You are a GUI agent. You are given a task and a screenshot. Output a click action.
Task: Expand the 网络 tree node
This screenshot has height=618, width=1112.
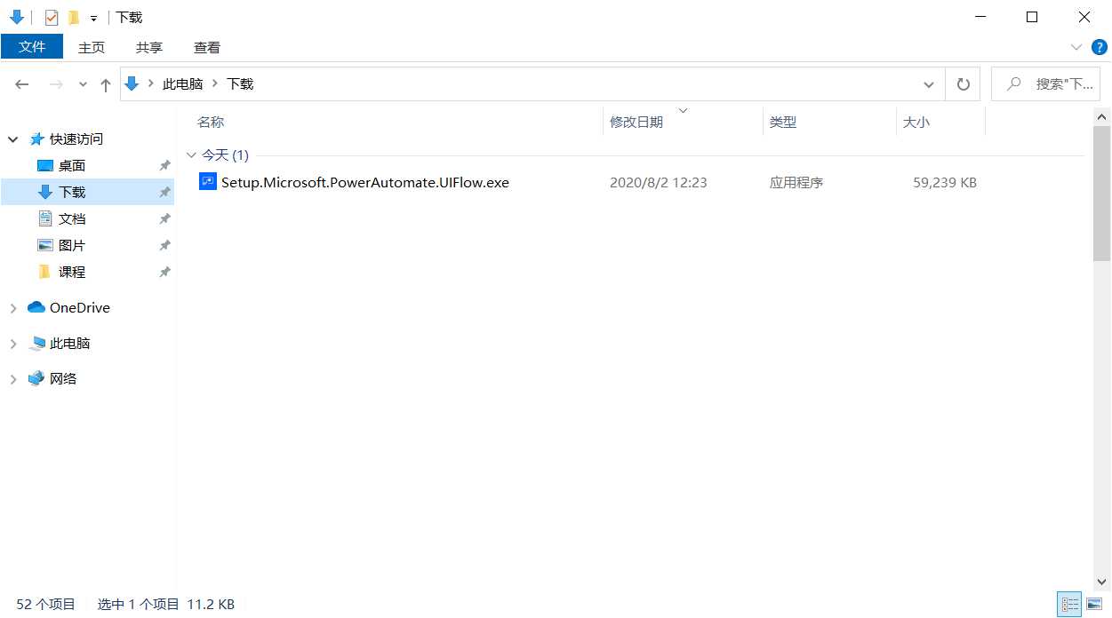(x=13, y=379)
